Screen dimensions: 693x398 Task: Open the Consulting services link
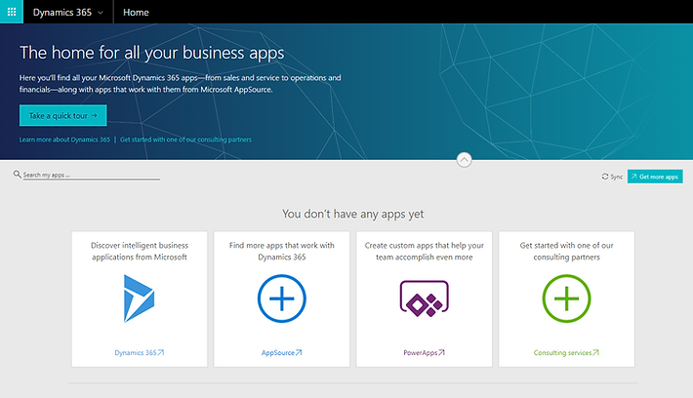coord(566,352)
